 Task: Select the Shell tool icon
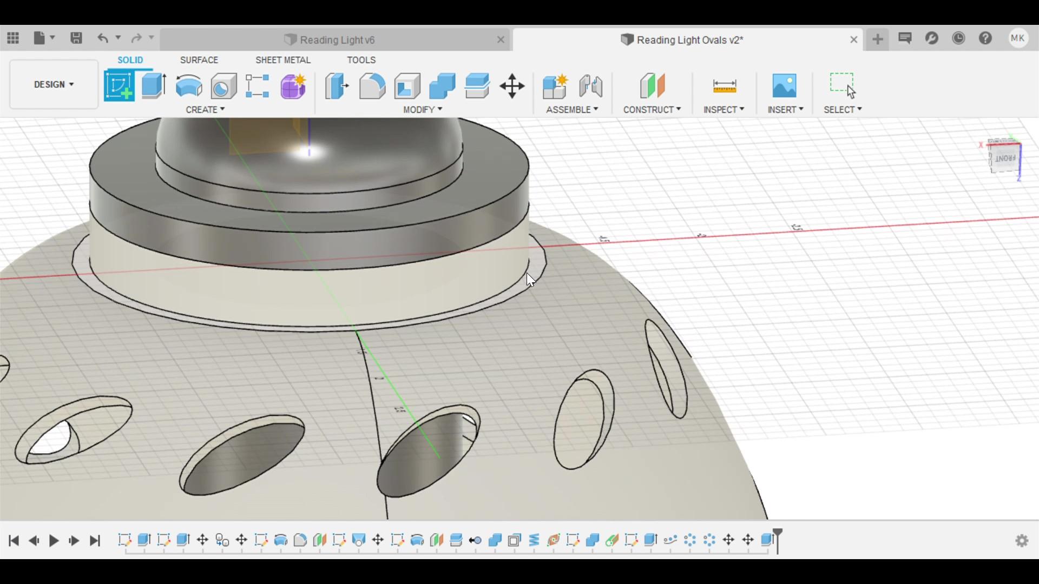click(407, 85)
